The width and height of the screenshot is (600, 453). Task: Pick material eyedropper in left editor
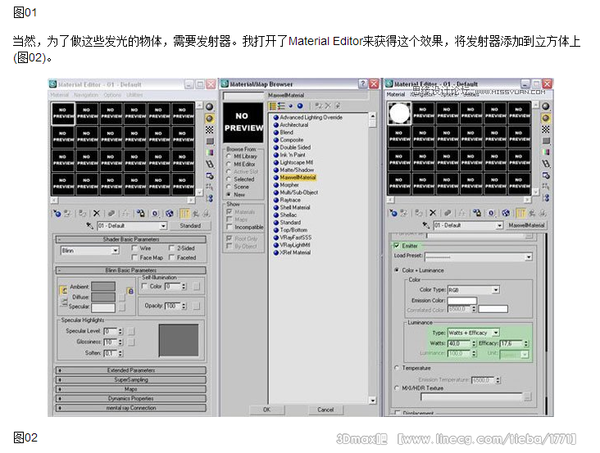coord(89,225)
